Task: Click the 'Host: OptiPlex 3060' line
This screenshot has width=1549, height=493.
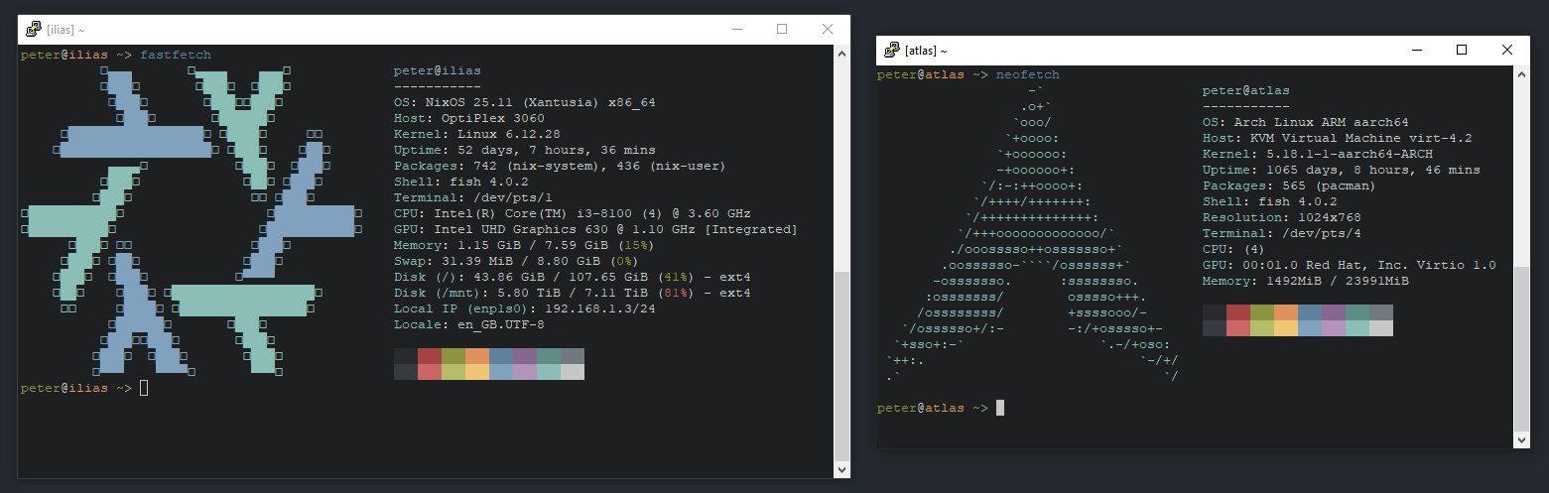Action: 468,118
